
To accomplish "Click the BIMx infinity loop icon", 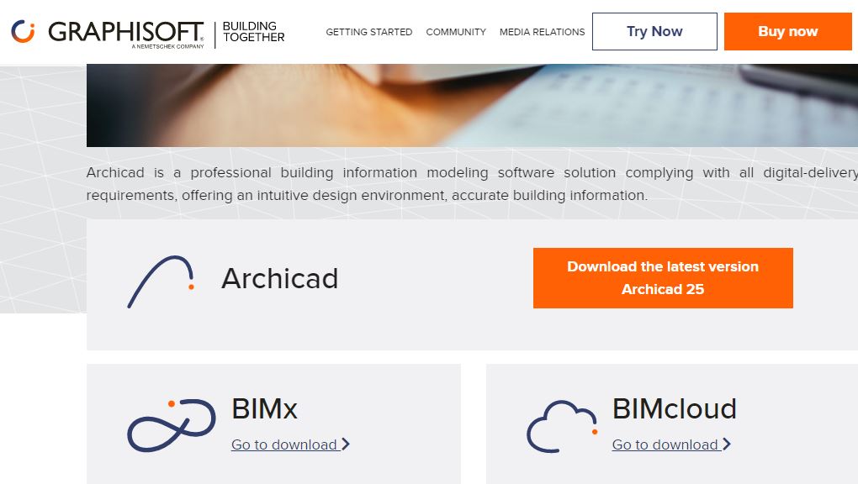I will [172, 425].
